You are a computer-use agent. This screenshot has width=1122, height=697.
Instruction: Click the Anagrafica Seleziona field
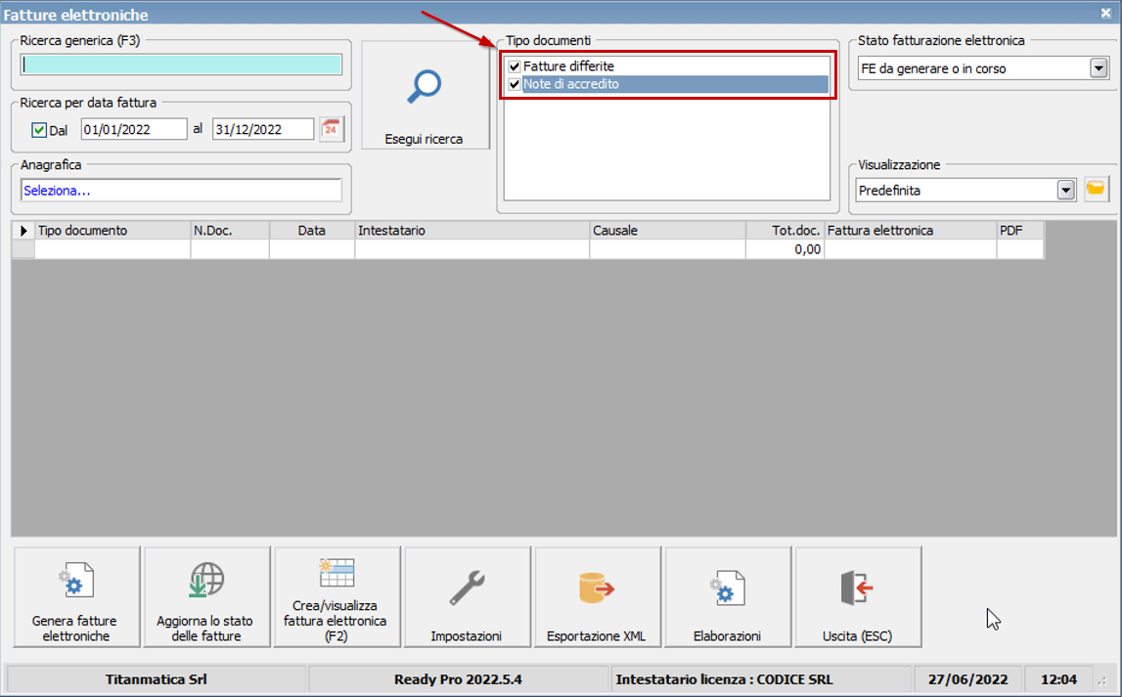tap(181, 191)
